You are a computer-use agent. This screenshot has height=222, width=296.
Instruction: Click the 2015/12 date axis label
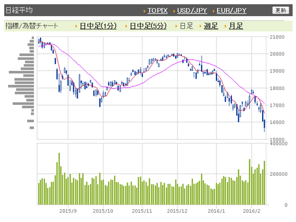(177, 211)
